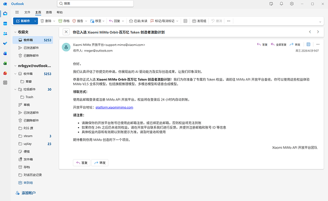Open the To Do checkmark icon
This screenshot has height=201, width=328.
click(x=5, y=43)
